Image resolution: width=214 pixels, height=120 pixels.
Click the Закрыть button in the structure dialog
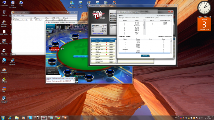click(145, 56)
